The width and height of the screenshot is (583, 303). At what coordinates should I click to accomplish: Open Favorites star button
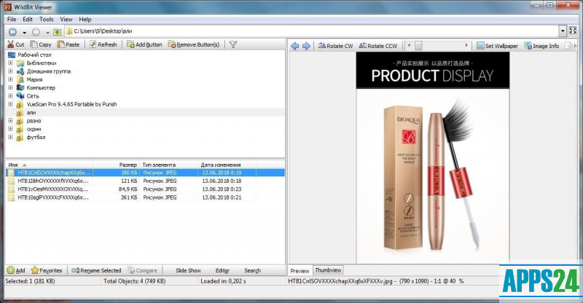(47, 270)
